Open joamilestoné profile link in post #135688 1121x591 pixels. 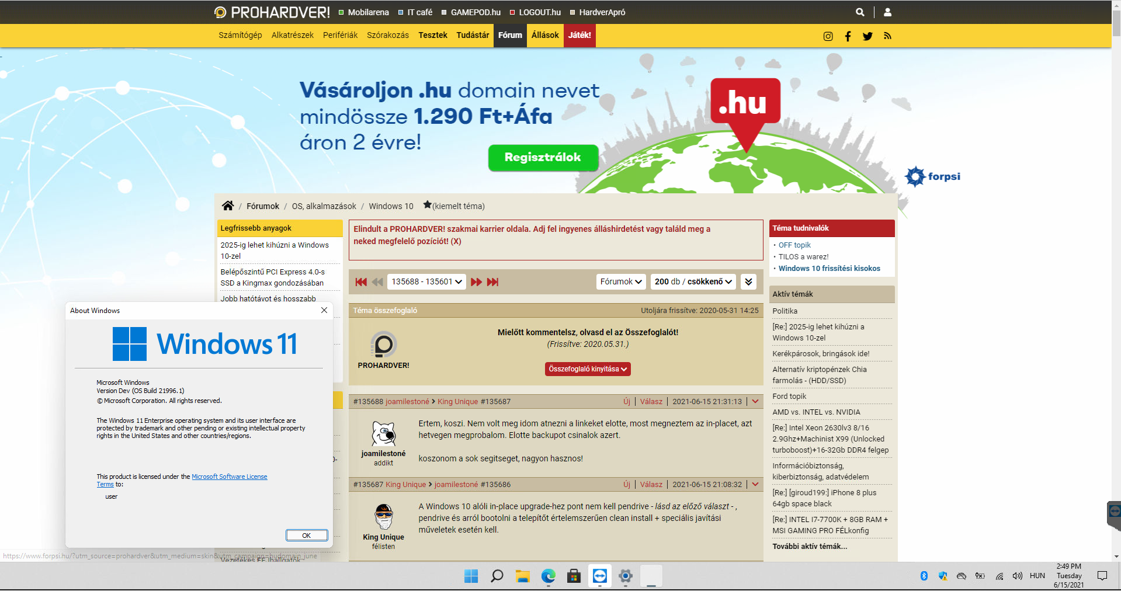click(407, 401)
